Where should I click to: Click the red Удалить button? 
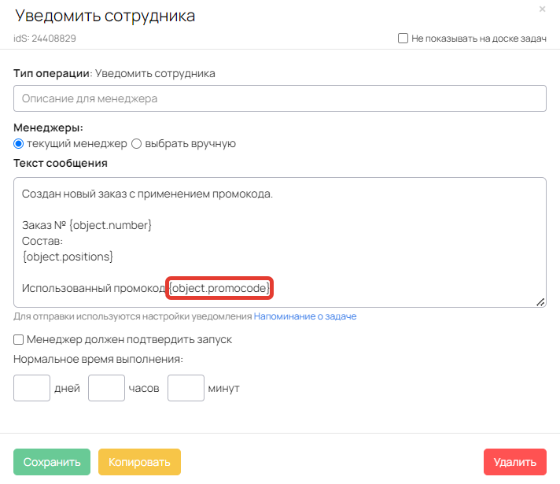[515, 462]
